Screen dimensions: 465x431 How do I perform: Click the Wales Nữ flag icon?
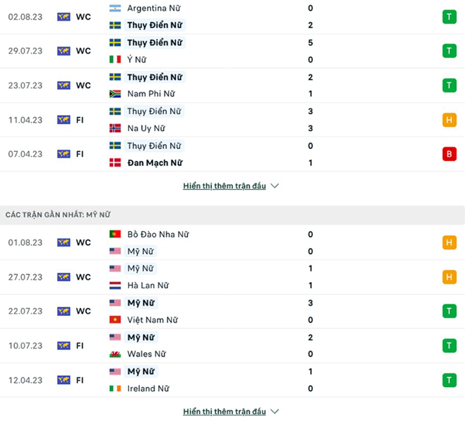(115, 354)
